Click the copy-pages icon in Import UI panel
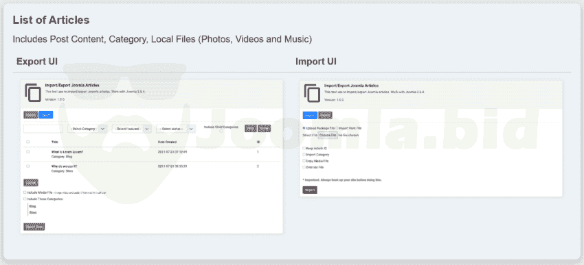The image size is (584, 265). 312,93
